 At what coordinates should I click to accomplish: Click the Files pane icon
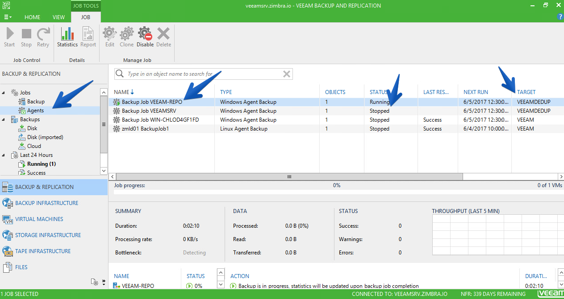click(8, 267)
